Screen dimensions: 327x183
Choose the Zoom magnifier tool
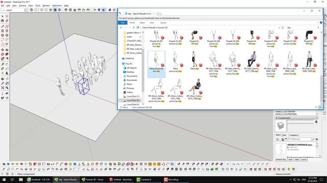[x=3, y=83]
